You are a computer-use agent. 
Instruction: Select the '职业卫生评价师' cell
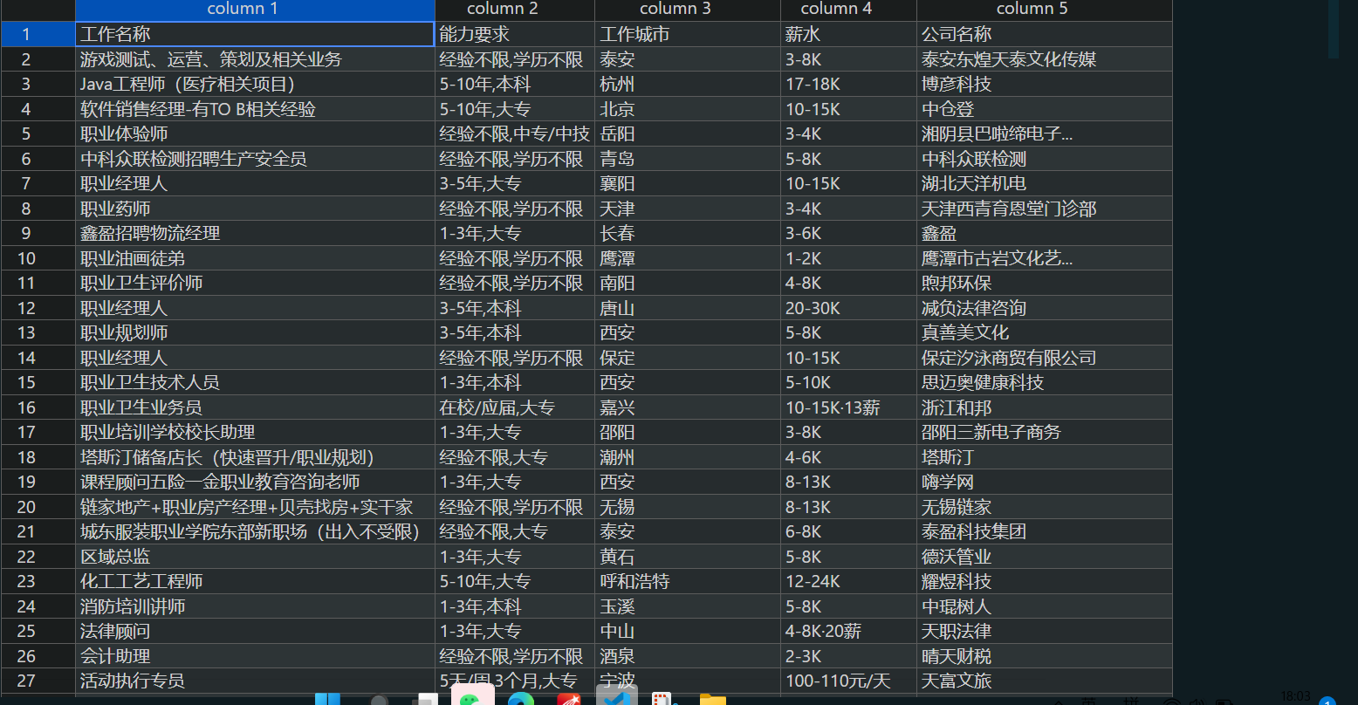[255, 283]
